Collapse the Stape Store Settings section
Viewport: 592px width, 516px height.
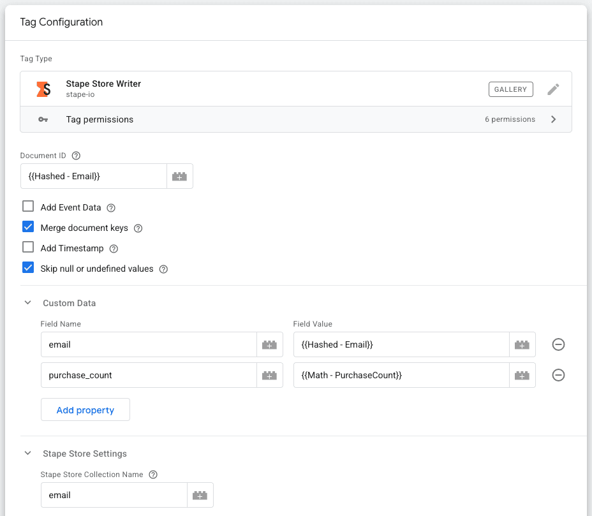tap(27, 453)
